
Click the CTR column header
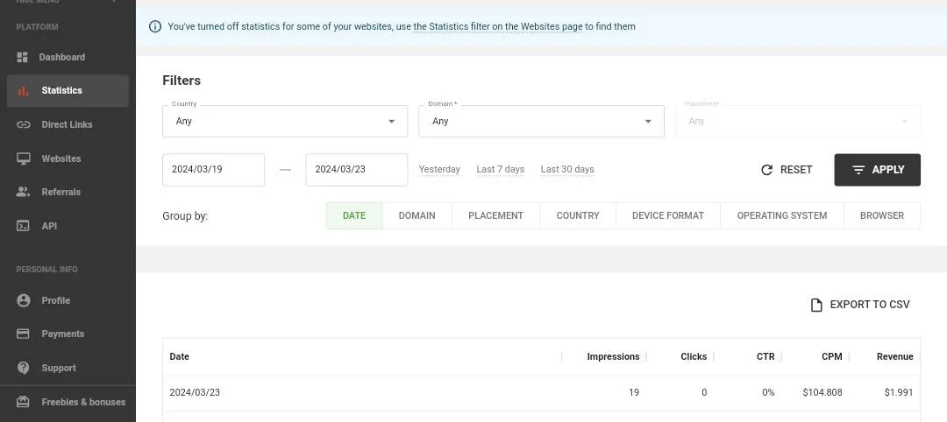click(x=765, y=357)
